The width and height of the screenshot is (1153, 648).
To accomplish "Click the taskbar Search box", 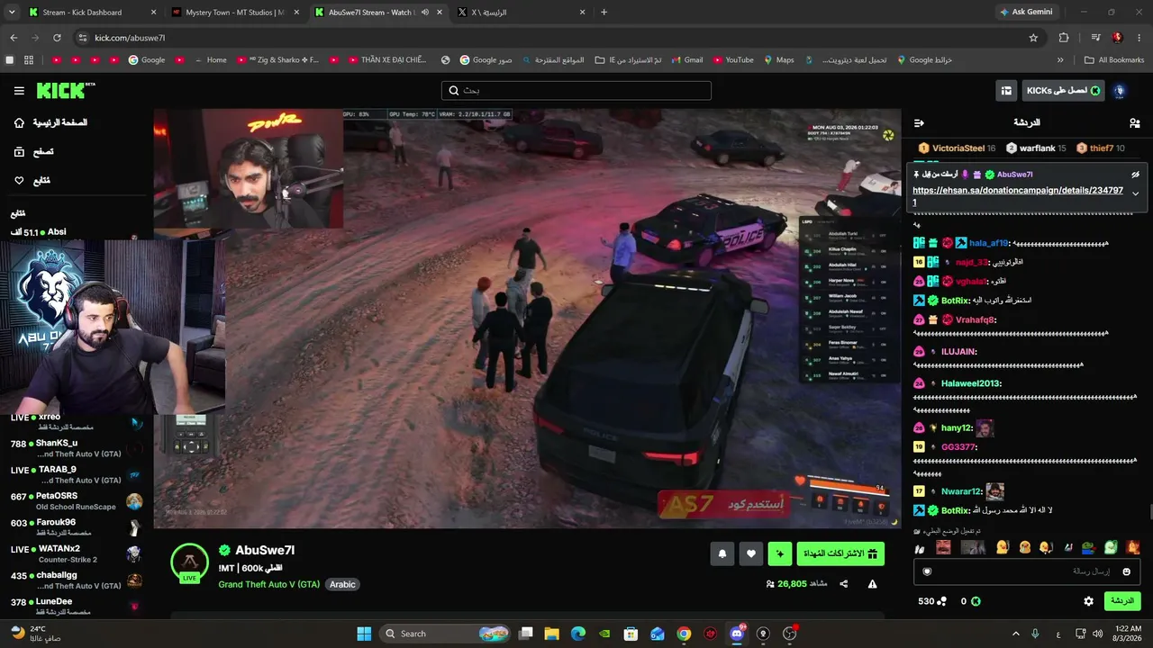I will (x=447, y=634).
